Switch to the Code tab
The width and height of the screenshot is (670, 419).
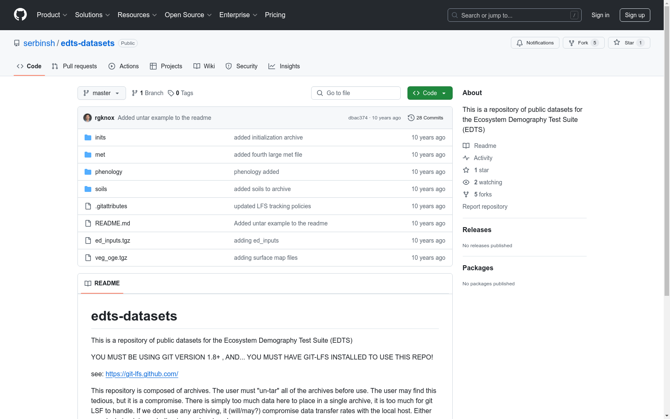[29, 66]
